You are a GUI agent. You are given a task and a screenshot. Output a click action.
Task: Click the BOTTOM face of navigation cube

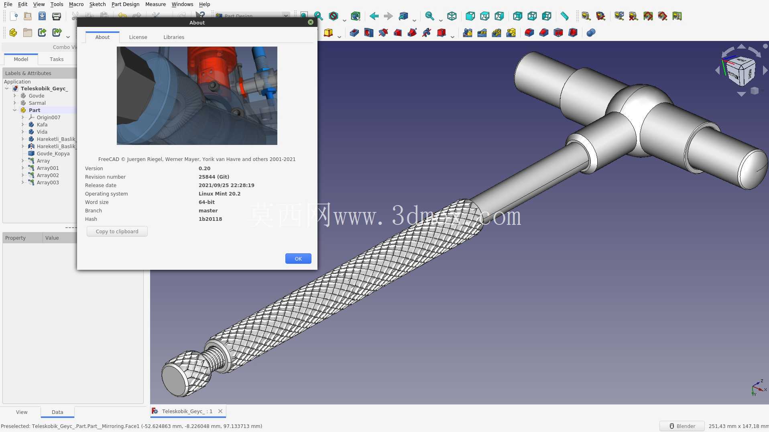733,75
